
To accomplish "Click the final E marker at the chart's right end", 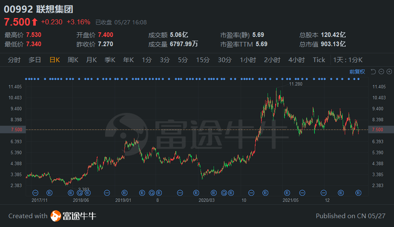I will point(358,193).
